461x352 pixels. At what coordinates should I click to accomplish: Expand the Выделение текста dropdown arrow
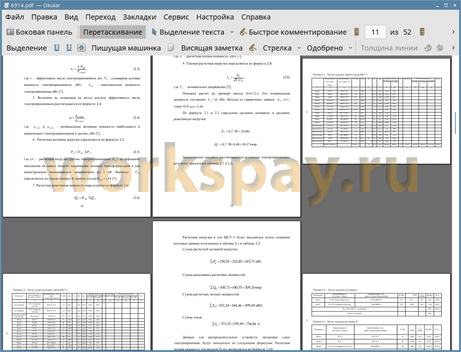232,32
